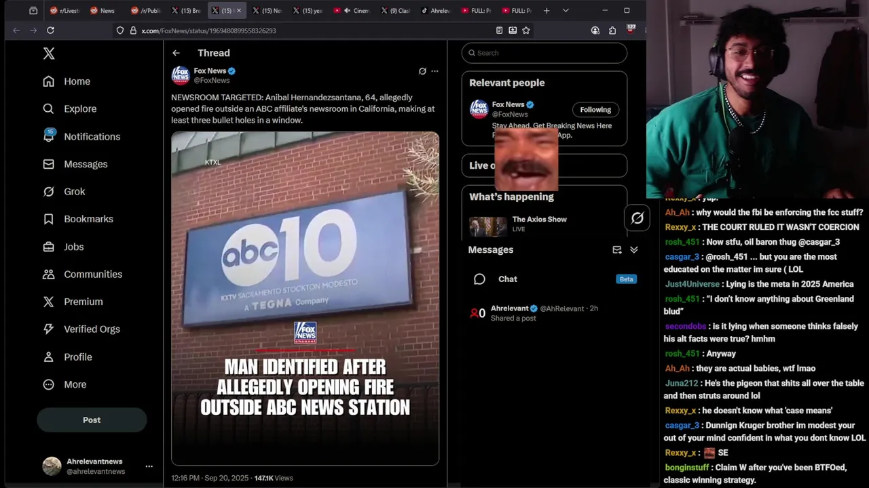Image resolution: width=869 pixels, height=488 pixels.
Task: Open Chat Beta entry
Action: [553, 279]
